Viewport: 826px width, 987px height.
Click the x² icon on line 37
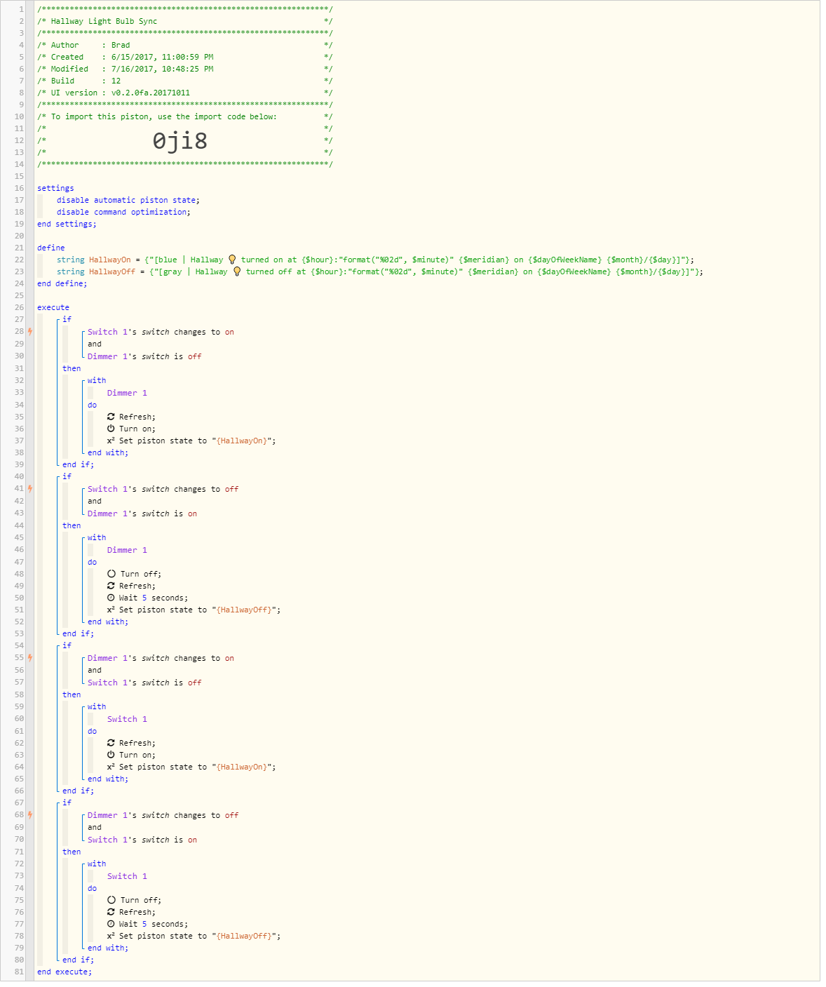pyautogui.click(x=111, y=441)
